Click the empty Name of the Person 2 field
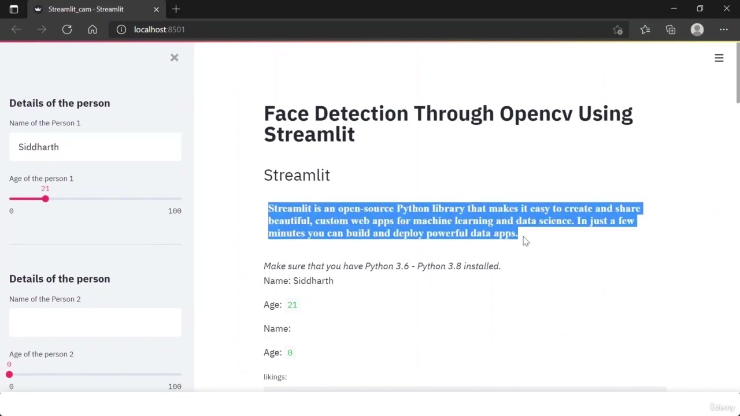740x416 pixels. (x=95, y=322)
